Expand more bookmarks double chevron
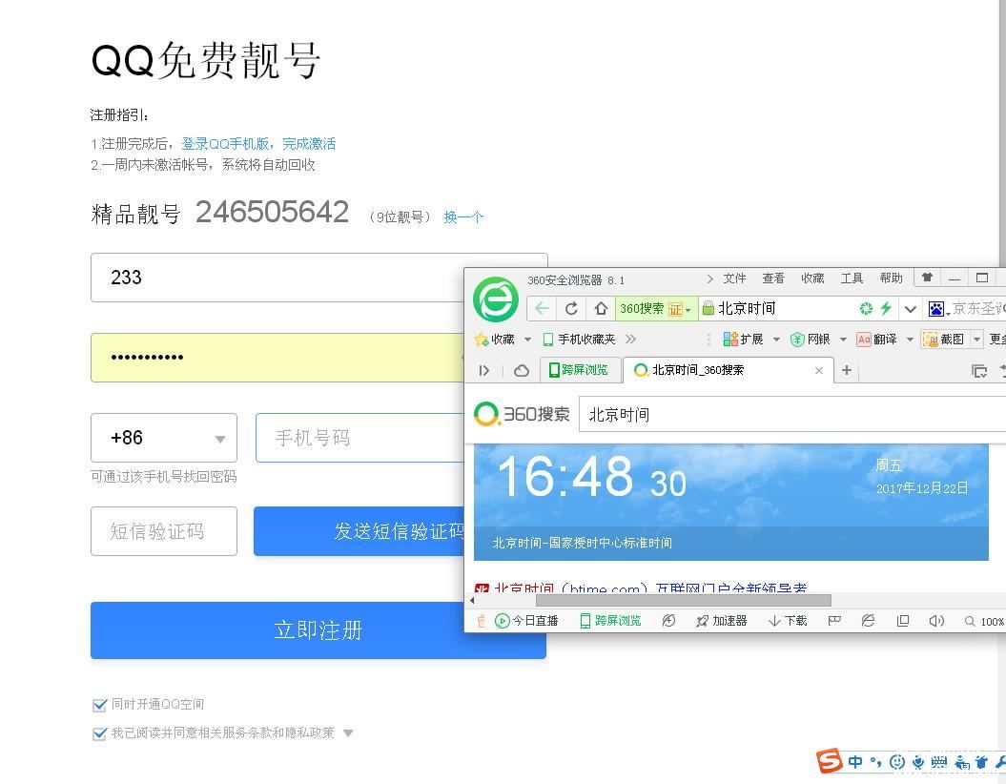 [630, 339]
